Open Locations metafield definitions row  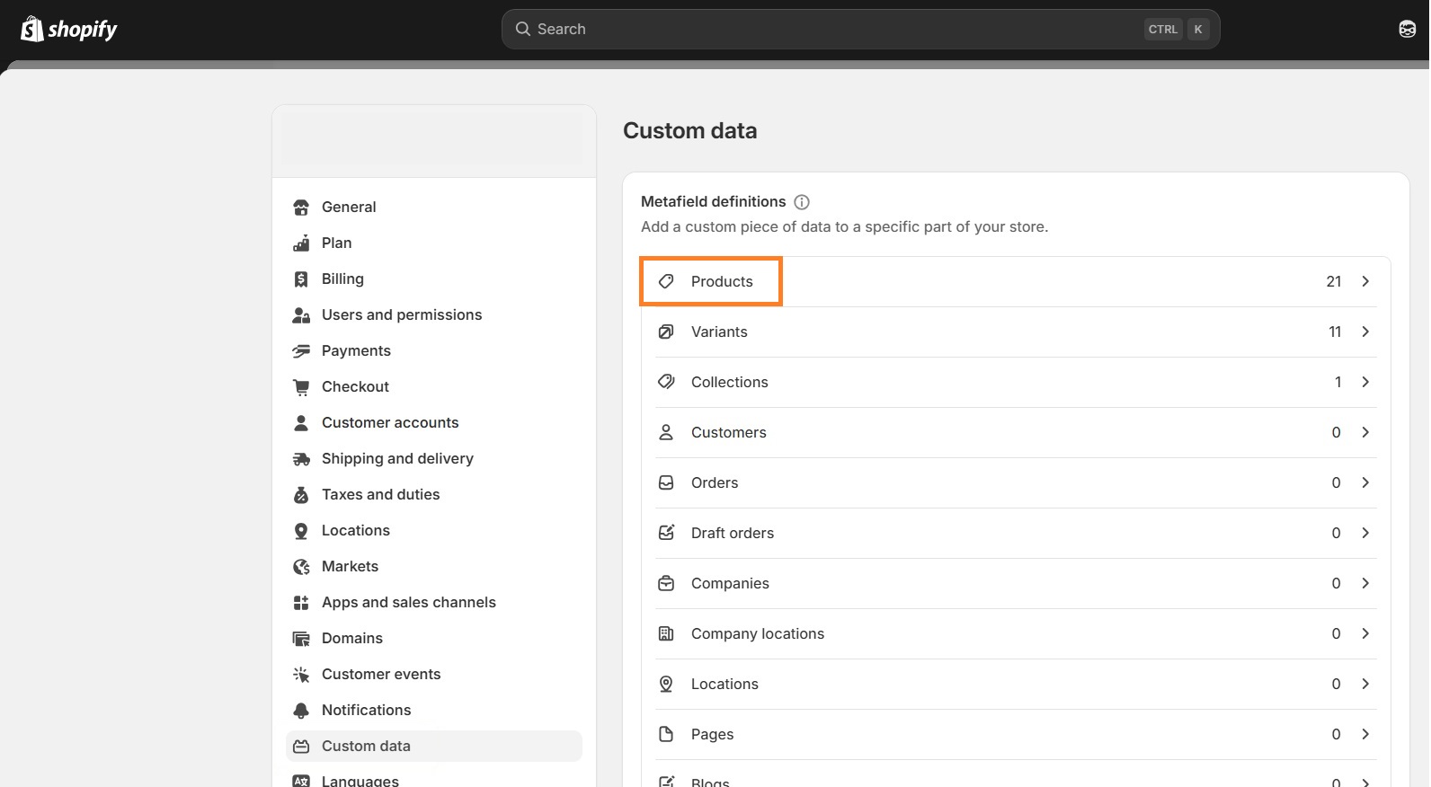(x=1016, y=684)
